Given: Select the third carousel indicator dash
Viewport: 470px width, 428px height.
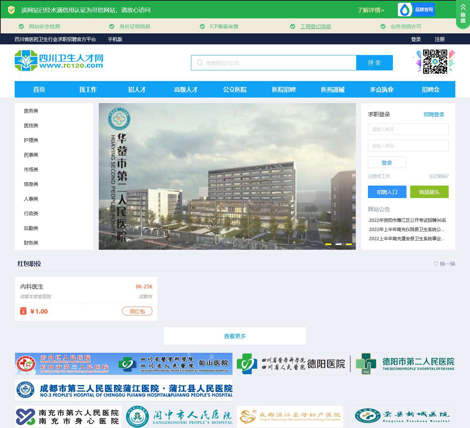Looking at the screenshot, I should pos(349,244).
